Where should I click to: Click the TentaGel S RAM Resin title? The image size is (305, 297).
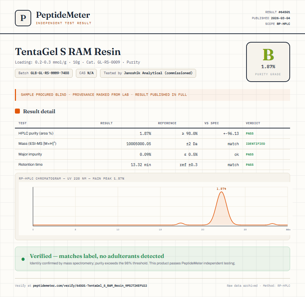pyautogui.click(x=68, y=52)
